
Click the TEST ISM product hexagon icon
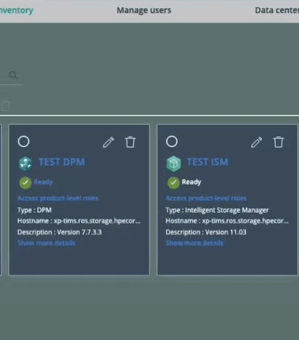click(173, 164)
